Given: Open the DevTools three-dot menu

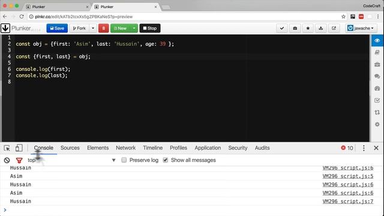Looking at the screenshot, I should 364,148.
